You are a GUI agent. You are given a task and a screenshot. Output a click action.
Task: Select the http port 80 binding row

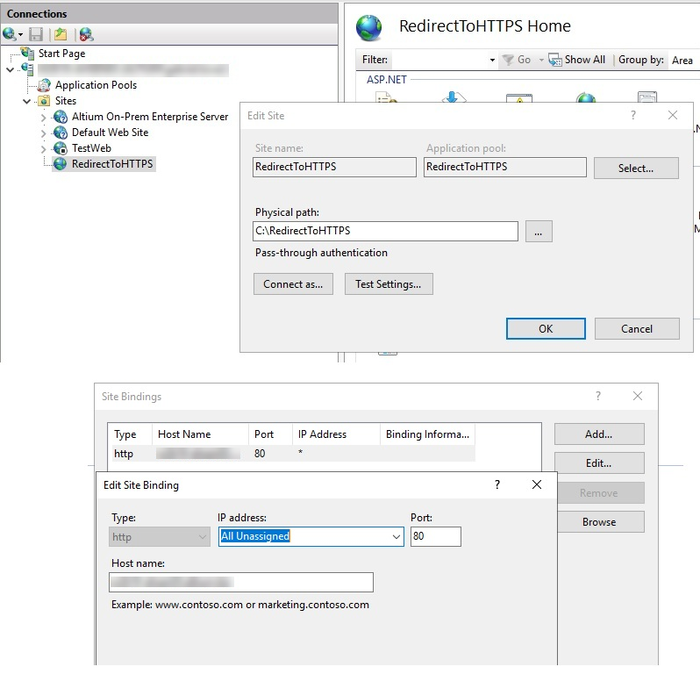pyautogui.click(x=291, y=454)
